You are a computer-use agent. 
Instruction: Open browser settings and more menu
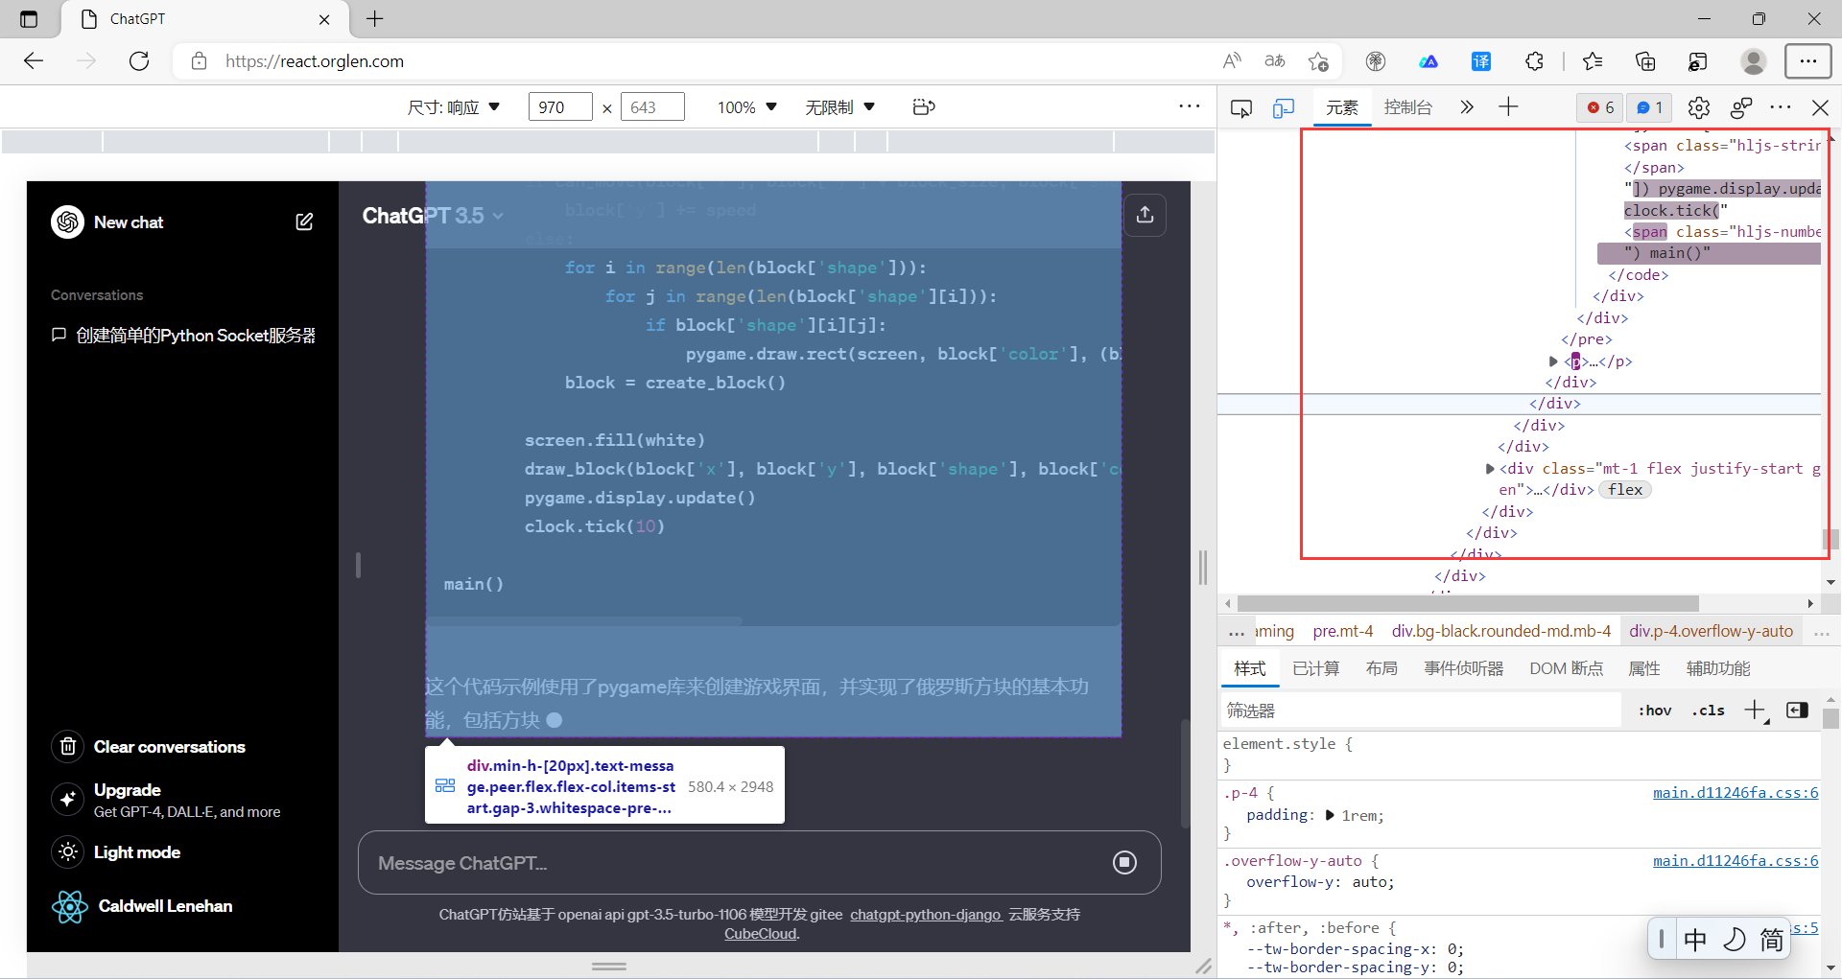1807,61
